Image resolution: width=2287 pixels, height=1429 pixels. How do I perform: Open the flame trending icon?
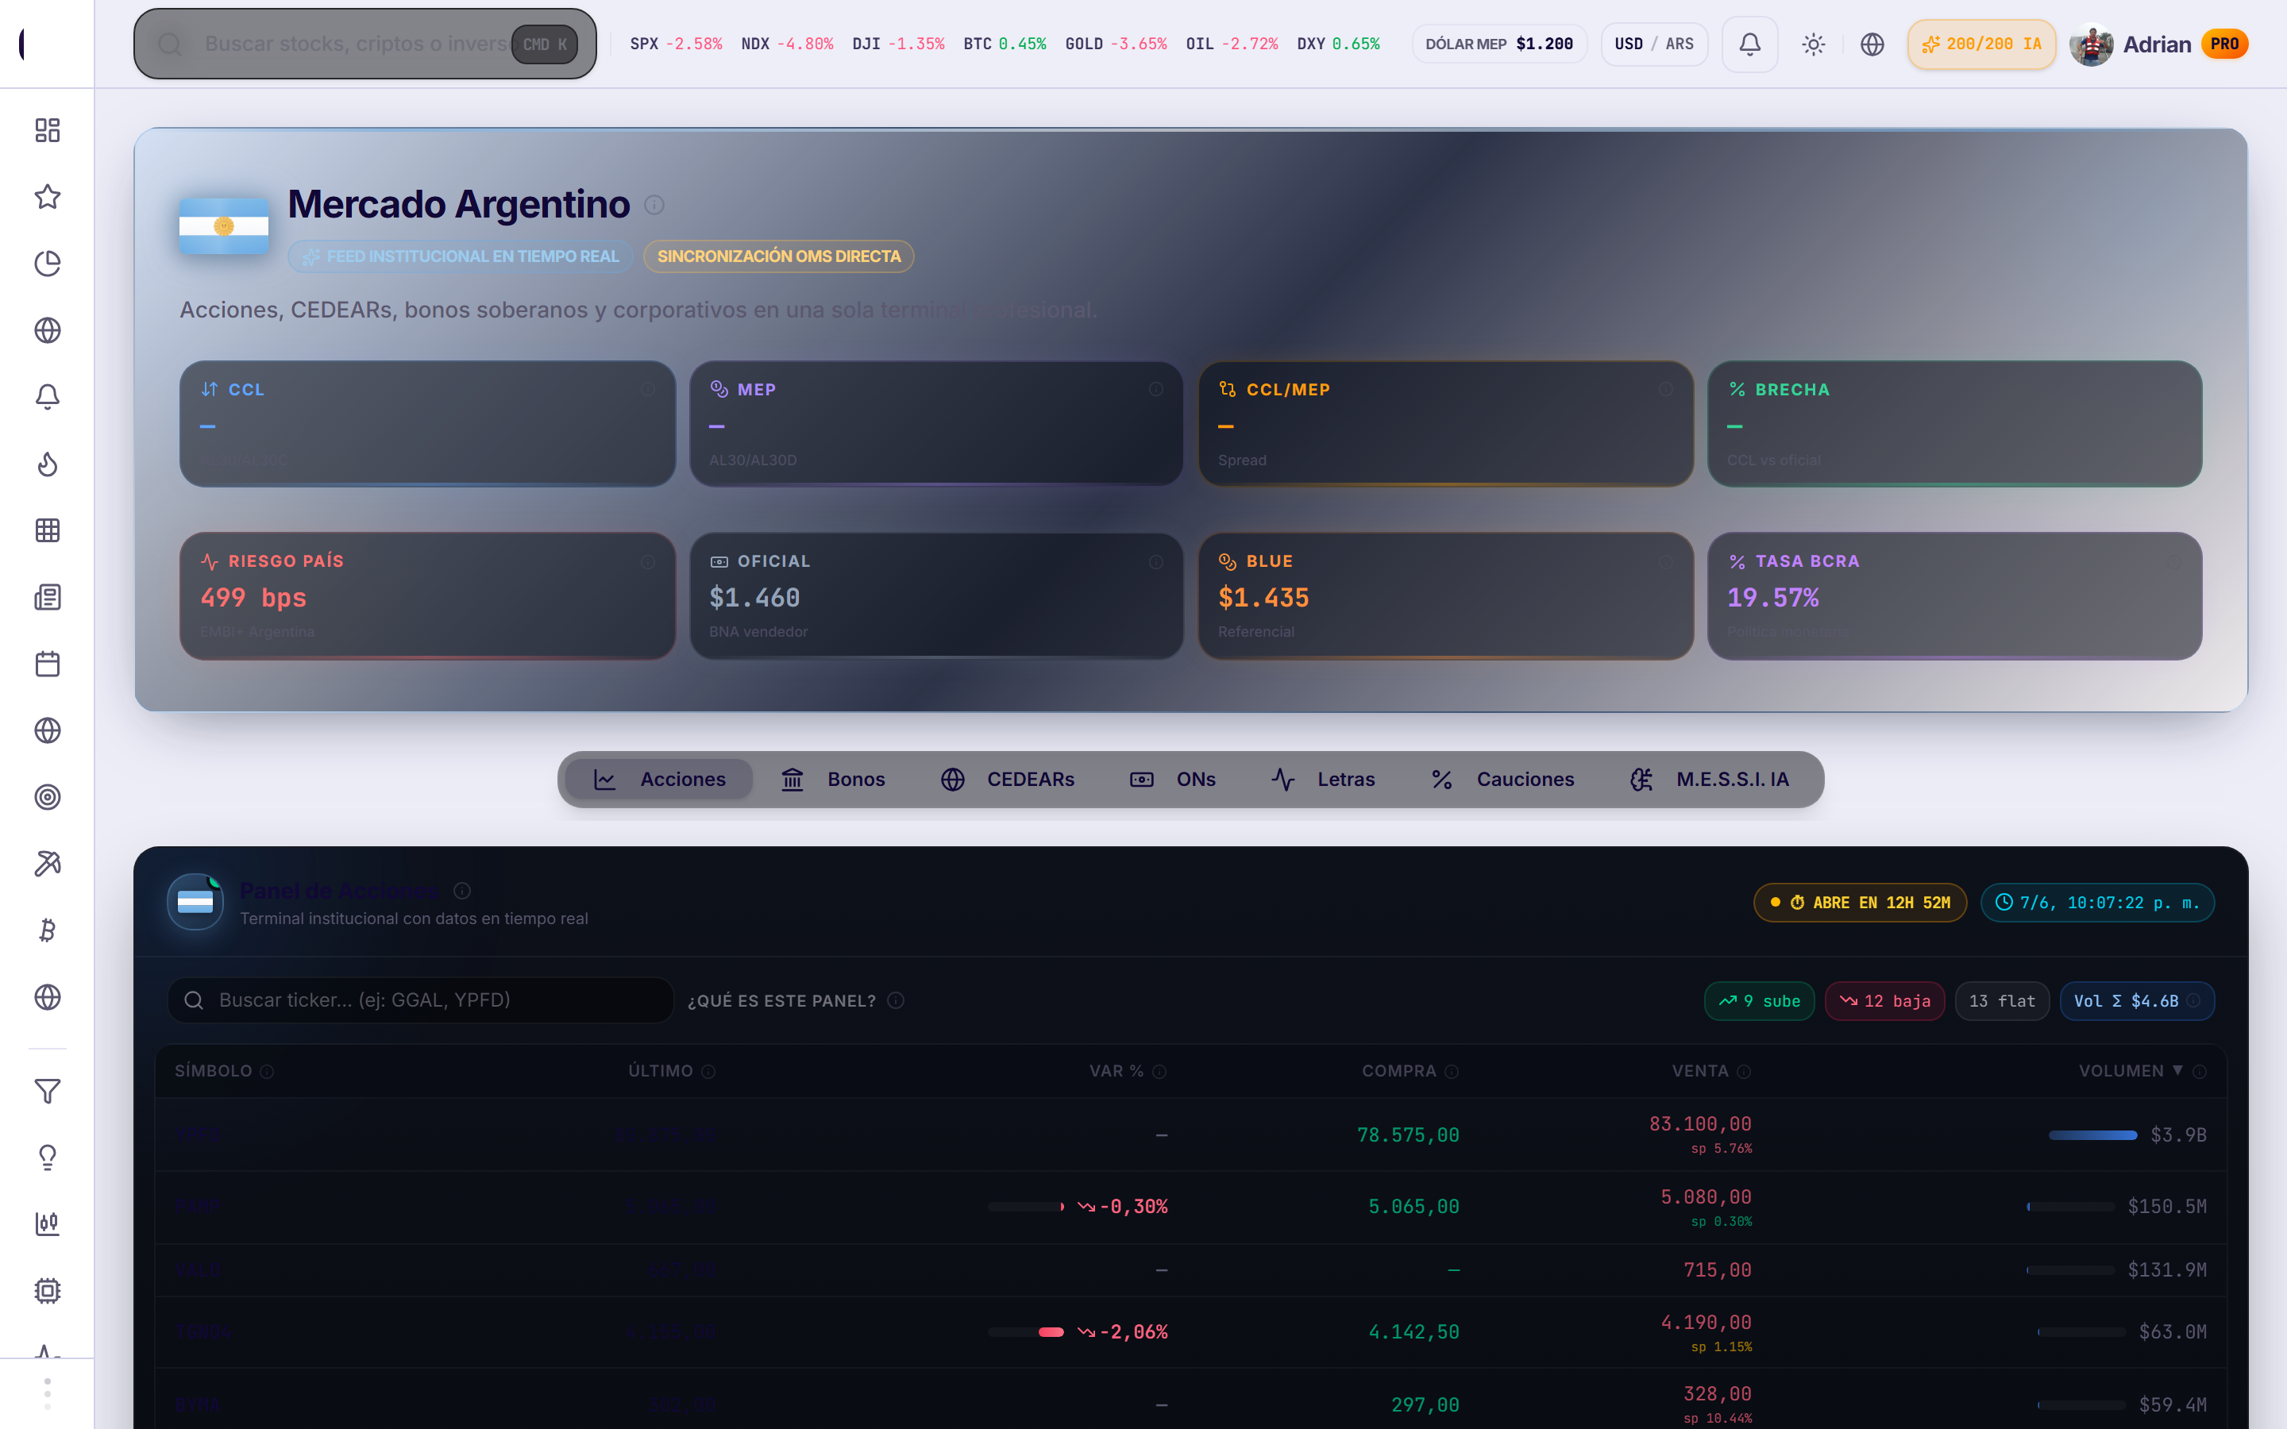point(48,464)
